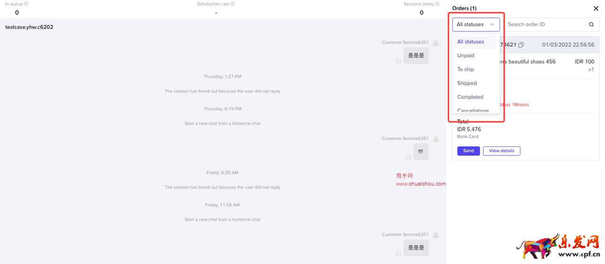Image resolution: width=605 pixels, height=264 pixels.
Task: Click the read-status check icon beside fff
Action: (x=408, y=158)
